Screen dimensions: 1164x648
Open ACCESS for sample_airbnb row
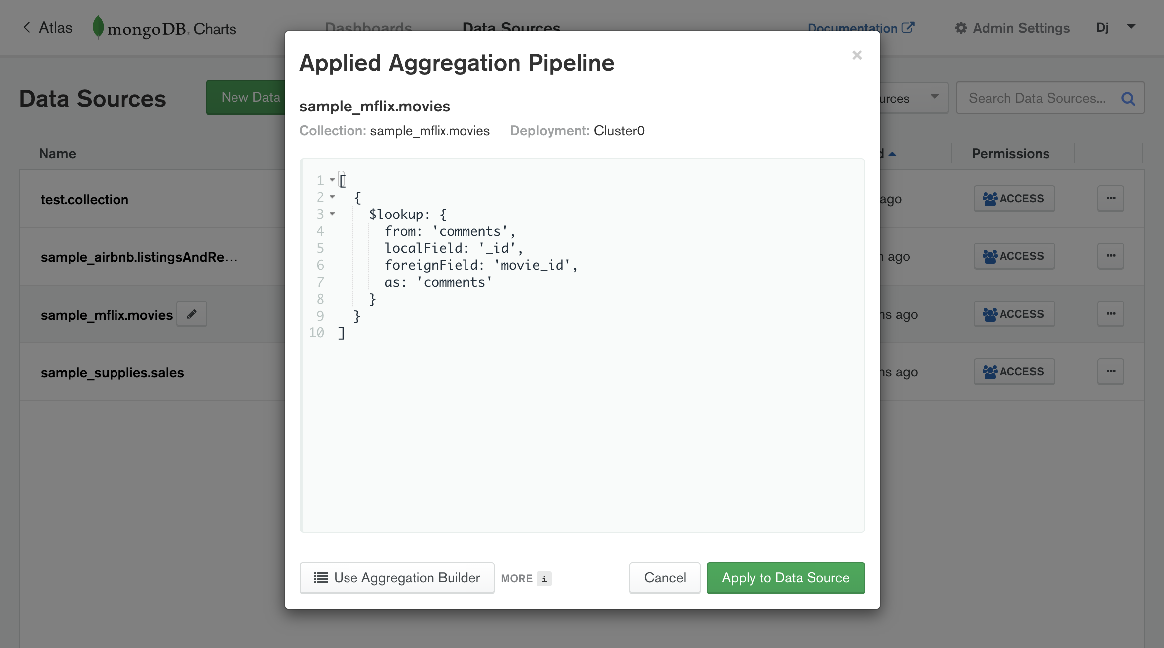[x=1014, y=256]
